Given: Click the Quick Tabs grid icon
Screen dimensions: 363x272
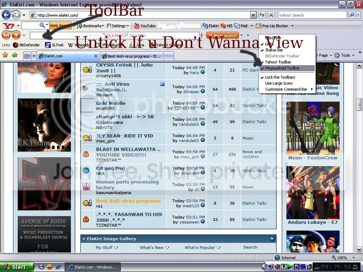Looking at the screenshot, I should (x=27, y=56).
